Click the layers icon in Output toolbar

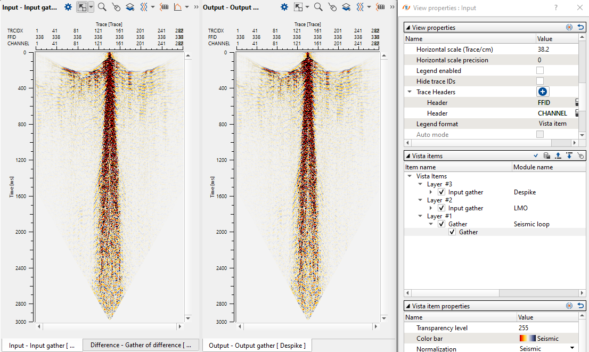pos(346,7)
